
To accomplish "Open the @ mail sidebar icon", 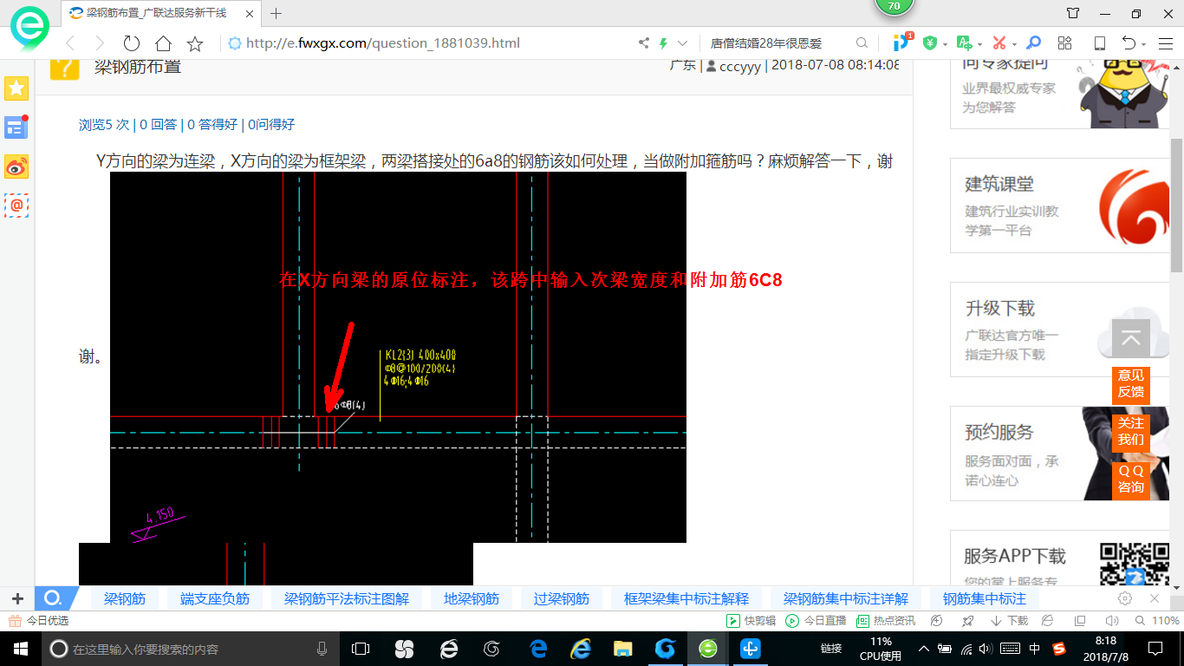I will 16,206.
